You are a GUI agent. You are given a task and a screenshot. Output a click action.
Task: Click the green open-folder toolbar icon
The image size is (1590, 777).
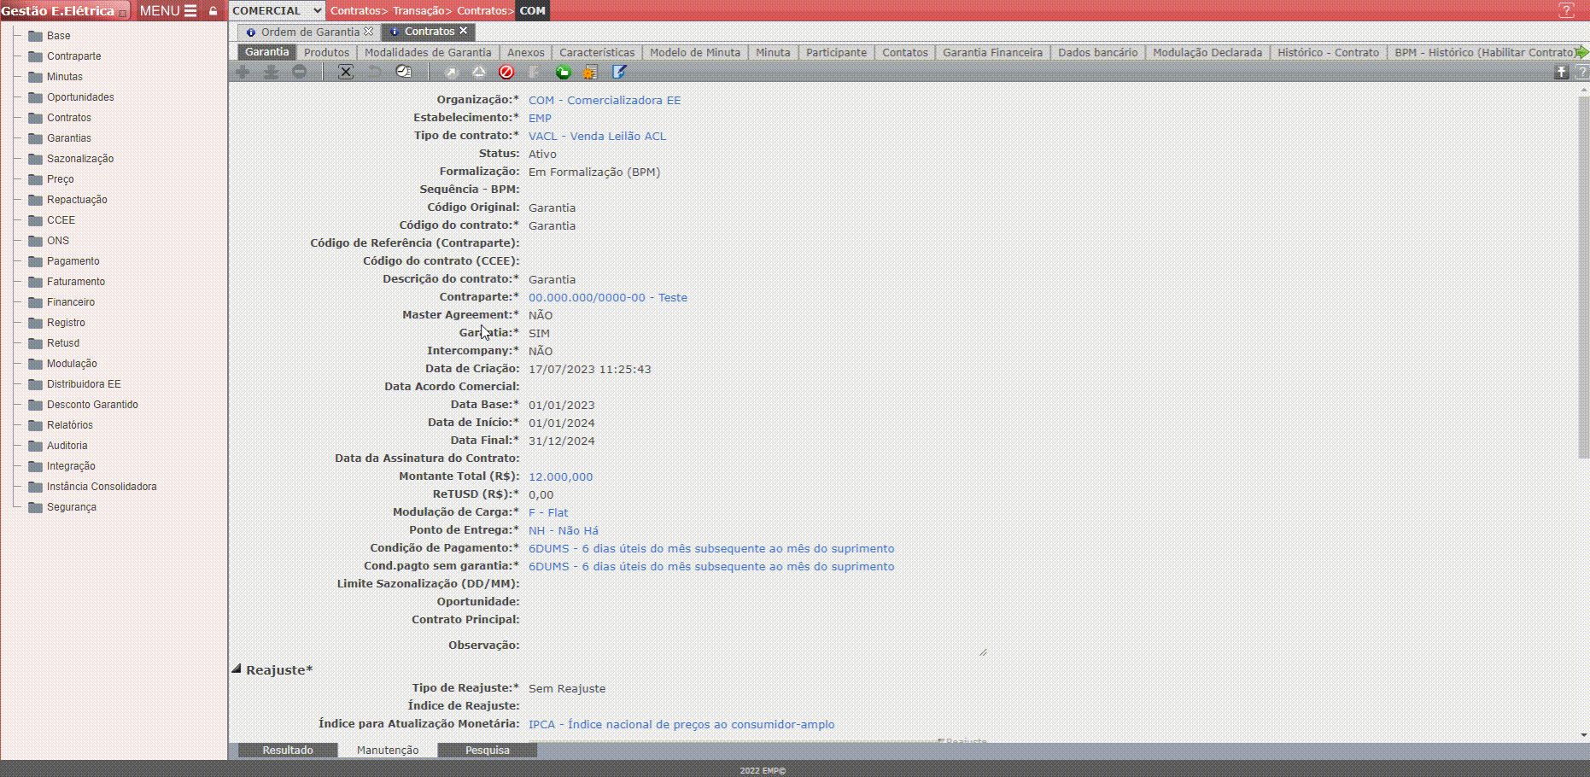pos(563,73)
